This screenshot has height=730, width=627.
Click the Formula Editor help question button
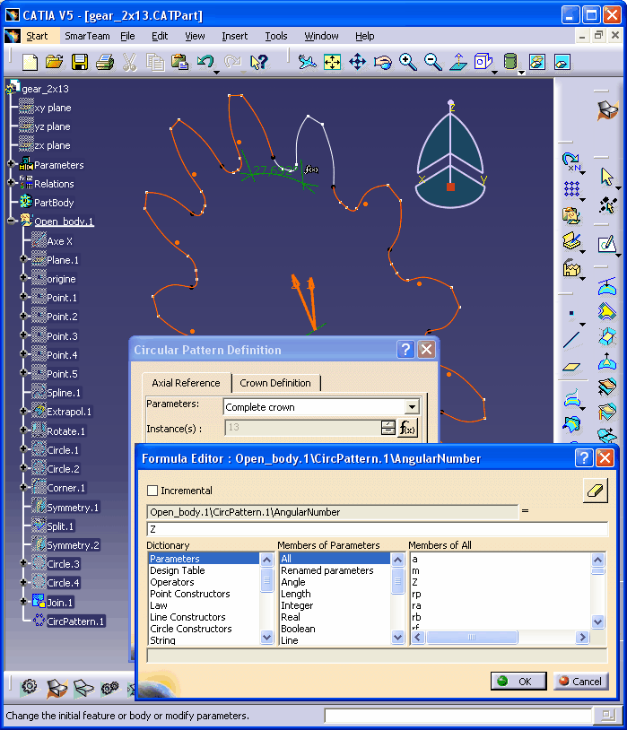584,458
